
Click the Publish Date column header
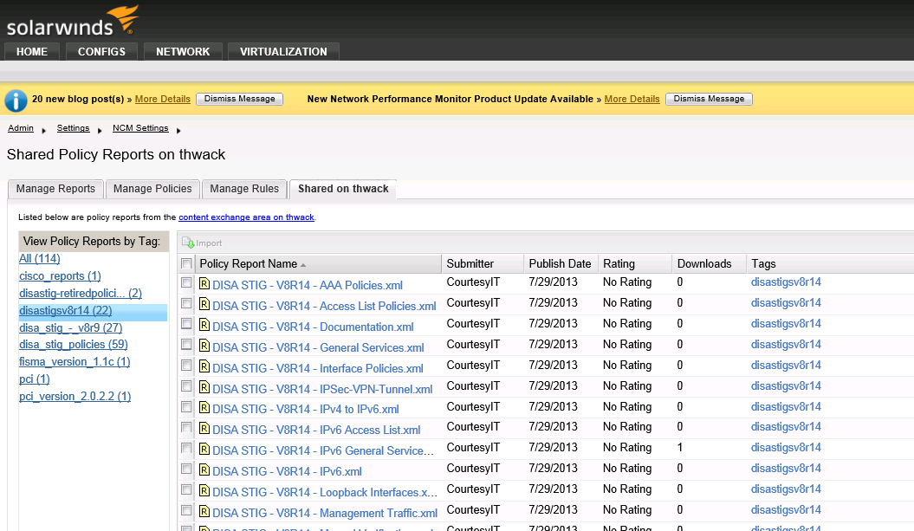click(560, 264)
